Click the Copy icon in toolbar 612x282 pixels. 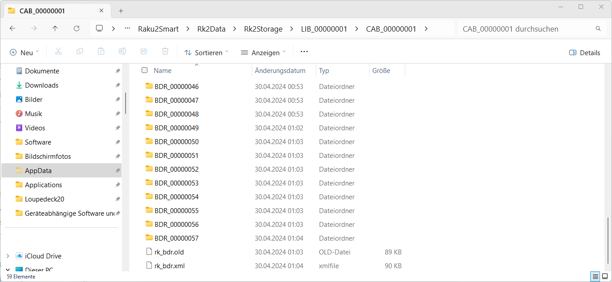(x=80, y=52)
